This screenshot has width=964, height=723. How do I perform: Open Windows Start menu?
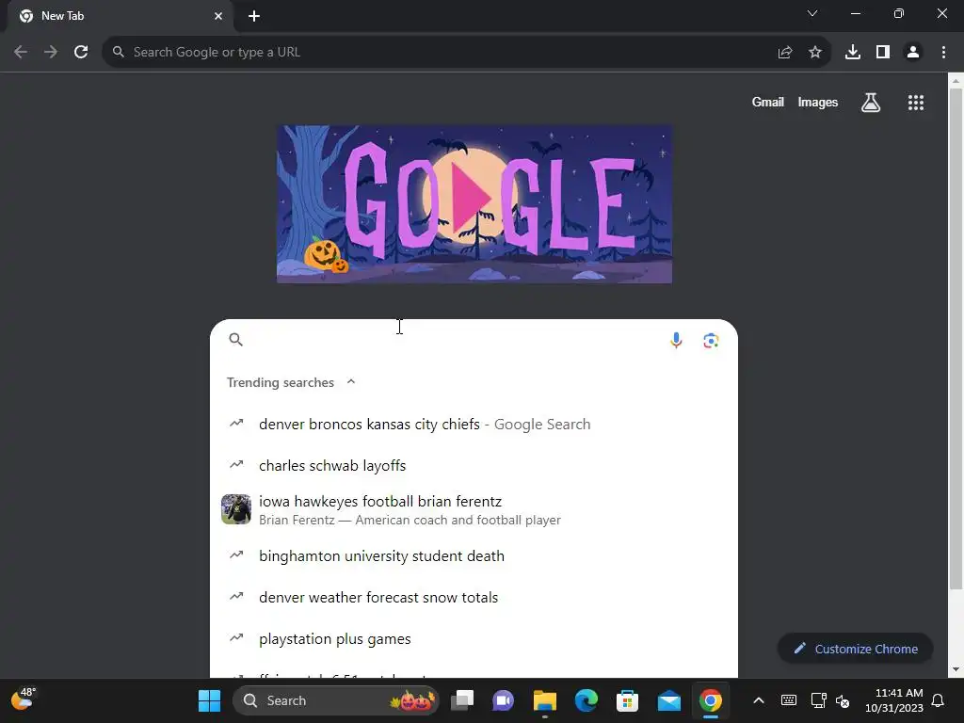tap(209, 700)
